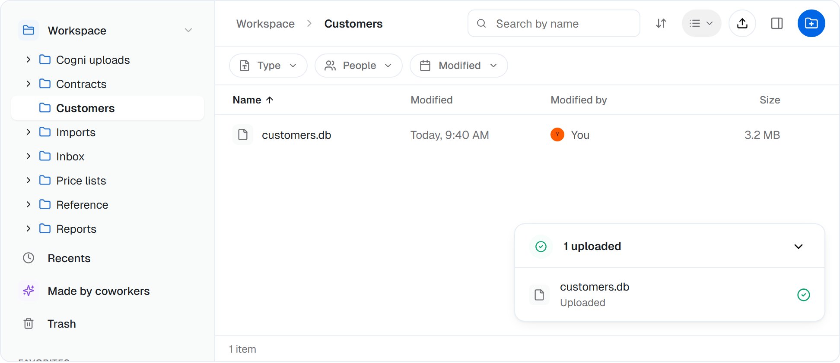Open the Price lists folder
Screen dimensions: 840x363
point(81,181)
